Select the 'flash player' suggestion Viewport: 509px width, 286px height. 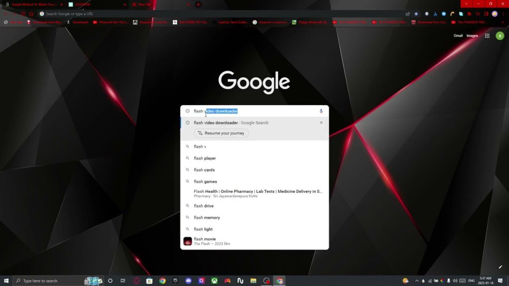click(x=205, y=158)
